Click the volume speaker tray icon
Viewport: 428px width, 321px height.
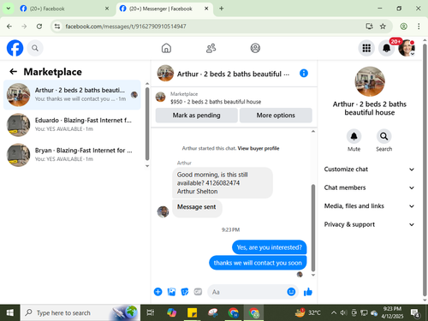click(343, 312)
